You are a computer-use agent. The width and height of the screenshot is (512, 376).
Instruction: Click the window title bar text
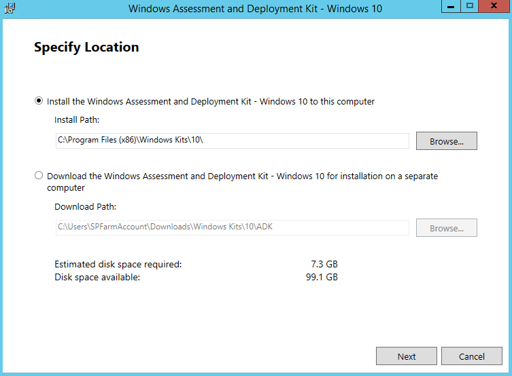coord(255,8)
